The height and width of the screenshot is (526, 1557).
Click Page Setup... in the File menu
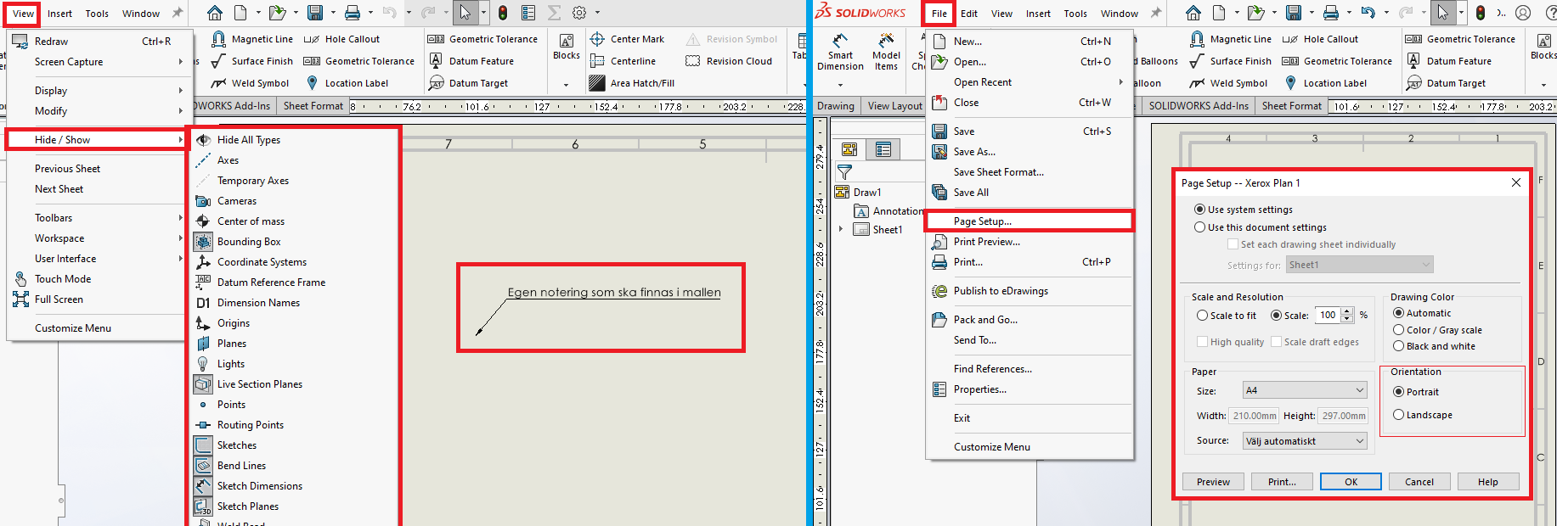(982, 221)
